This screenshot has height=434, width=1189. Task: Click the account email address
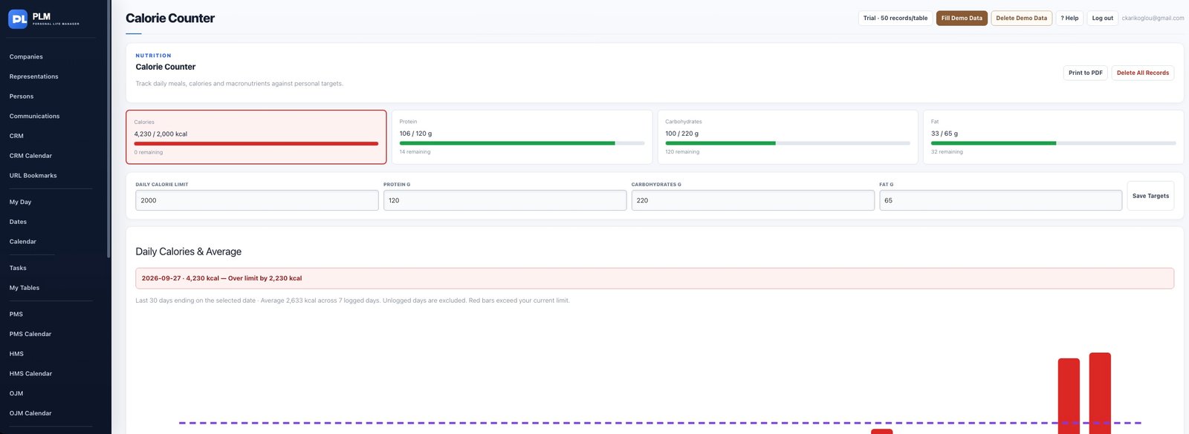(1153, 18)
